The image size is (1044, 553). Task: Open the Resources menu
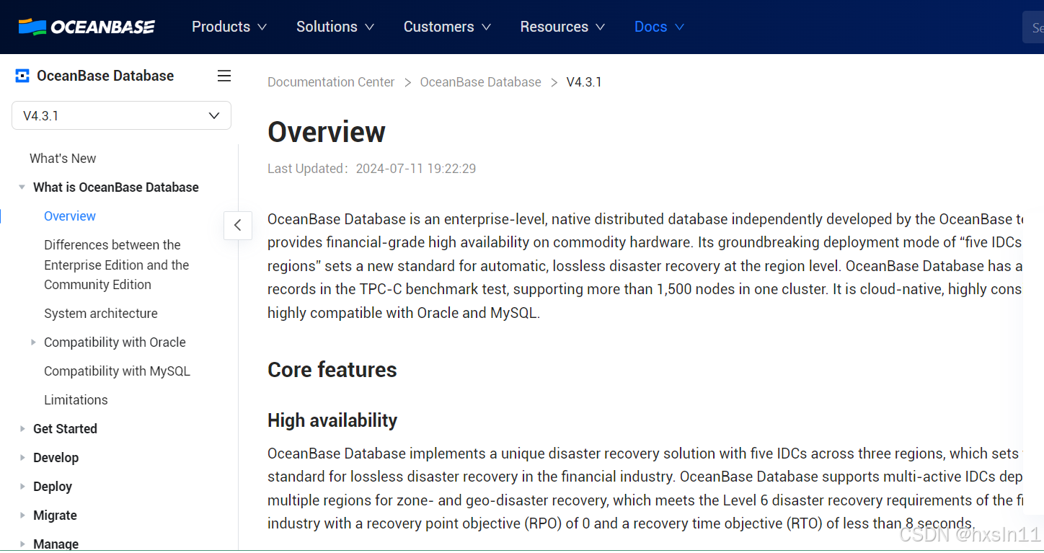click(x=562, y=27)
